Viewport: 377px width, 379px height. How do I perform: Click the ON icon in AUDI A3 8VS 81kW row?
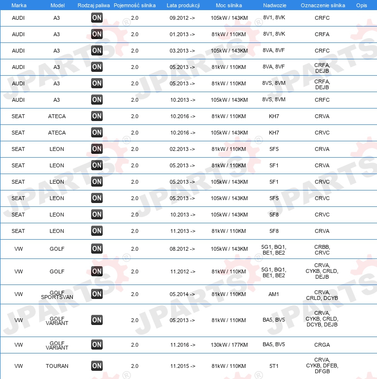pyautogui.click(x=97, y=83)
